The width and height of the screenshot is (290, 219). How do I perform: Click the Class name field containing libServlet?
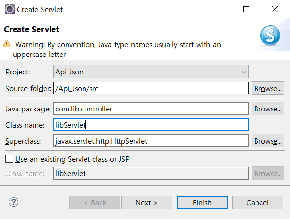click(x=151, y=125)
